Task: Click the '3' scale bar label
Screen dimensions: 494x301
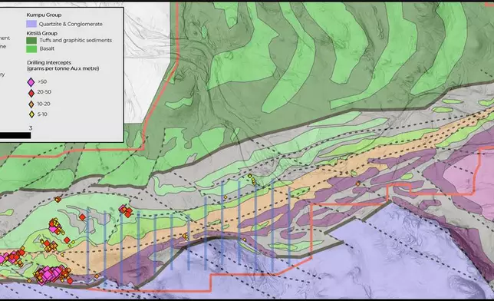Action: [x=30, y=128]
